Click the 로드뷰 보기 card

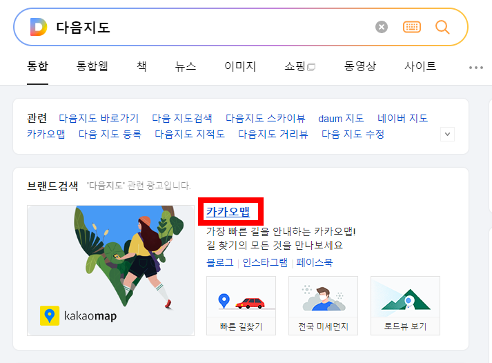tap(405, 306)
